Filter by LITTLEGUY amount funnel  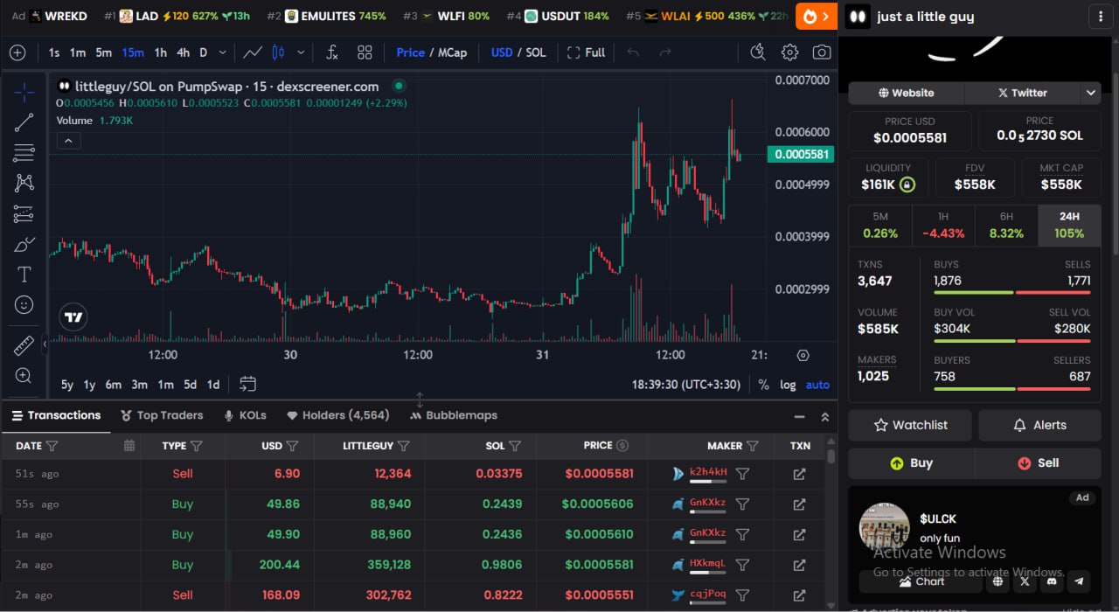click(x=403, y=446)
